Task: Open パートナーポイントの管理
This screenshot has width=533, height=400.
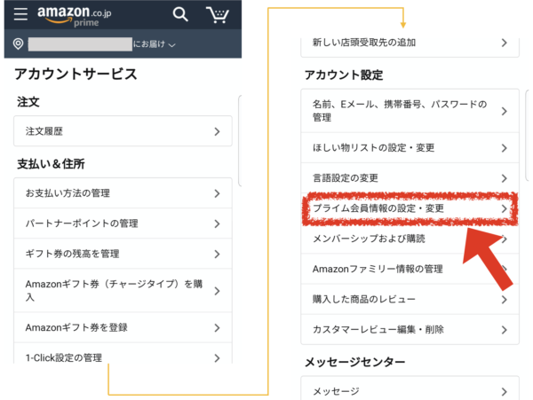Action: [x=123, y=224]
